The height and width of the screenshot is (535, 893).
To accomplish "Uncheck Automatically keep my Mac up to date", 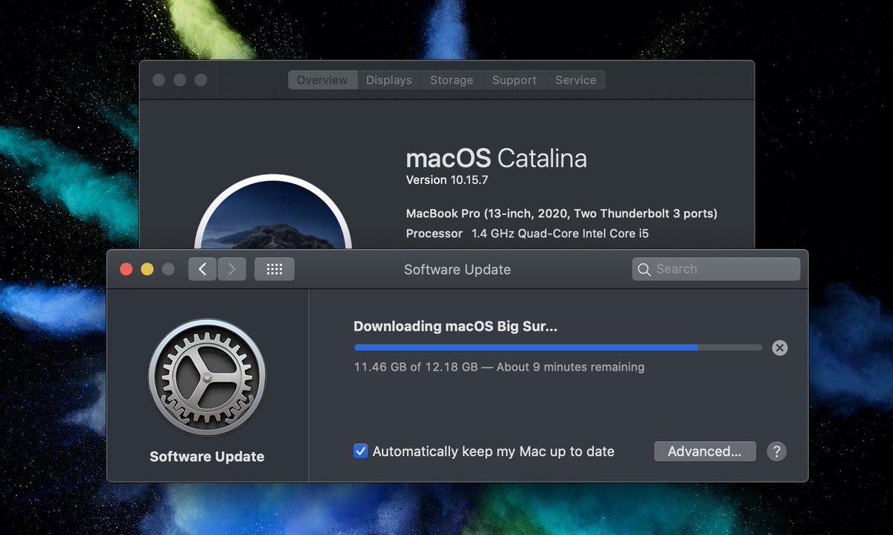I will (x=361, y=451).
